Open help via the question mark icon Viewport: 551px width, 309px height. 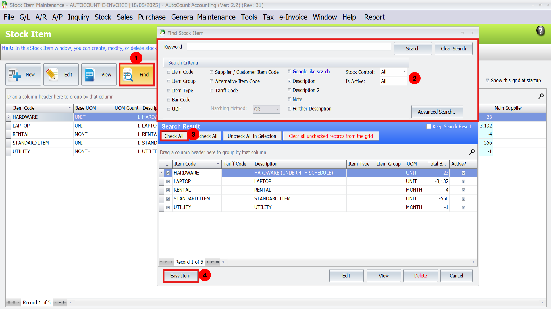pos(540,31)
